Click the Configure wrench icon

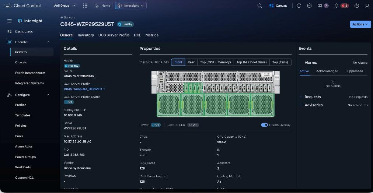click(10, 95)
